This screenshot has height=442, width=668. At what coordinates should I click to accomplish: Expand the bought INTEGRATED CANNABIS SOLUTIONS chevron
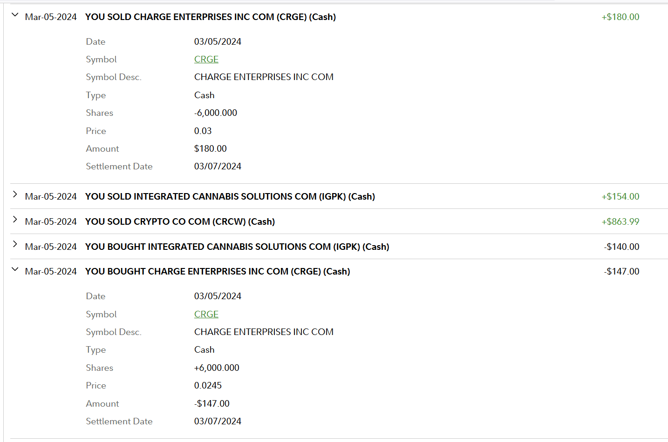tap(15, 245)
